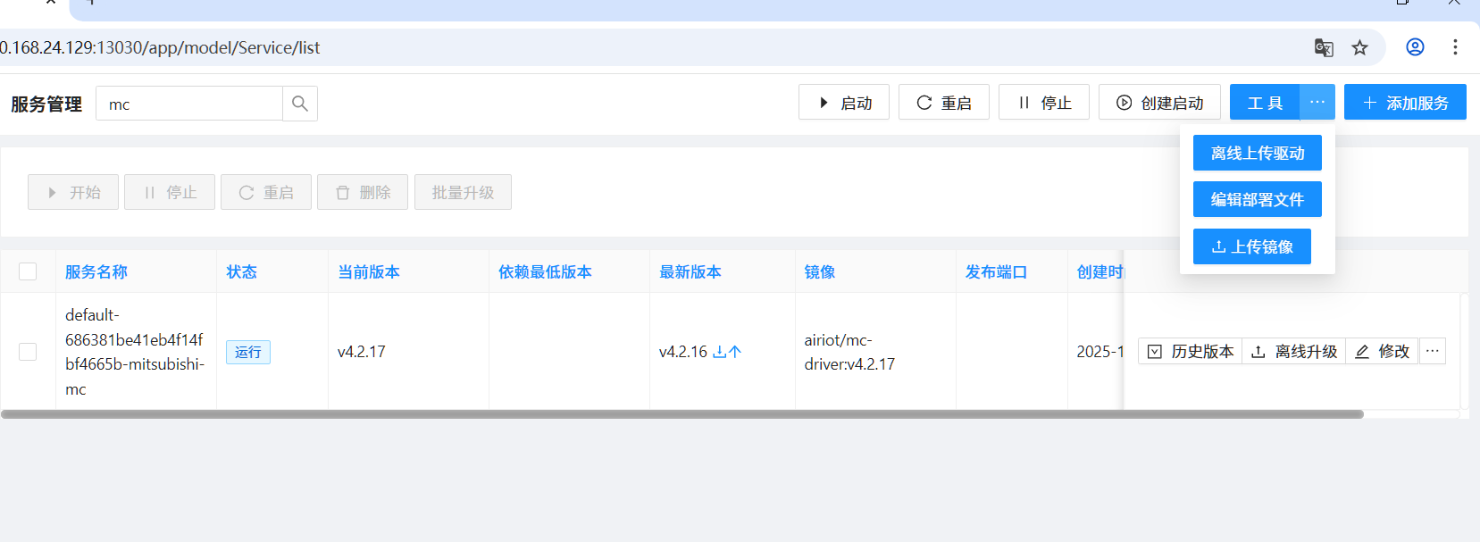The height and width of the screenshot is (542, 1480).
Task: Select all services with header checkbox
Action: tap(28, 271)
